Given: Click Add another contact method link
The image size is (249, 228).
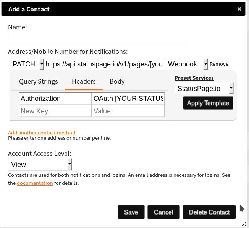Looking at the screenshot, I should click(x=42, y=133).
